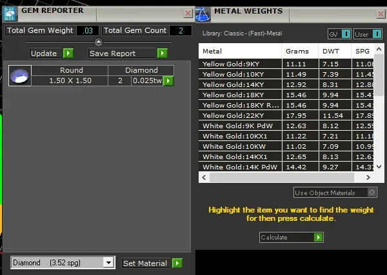The image size is (387, 275).
Task: Select the White Gold:10KX1 row
Action: 286,137
